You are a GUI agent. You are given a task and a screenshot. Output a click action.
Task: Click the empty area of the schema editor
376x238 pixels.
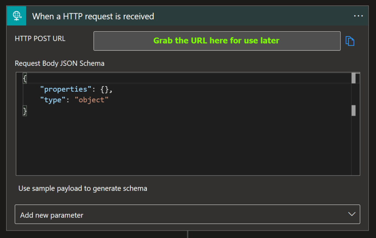pos(184,147)
